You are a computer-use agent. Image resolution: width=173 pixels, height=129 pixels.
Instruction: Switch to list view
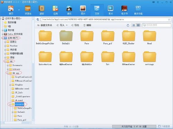tap(134, 25)
